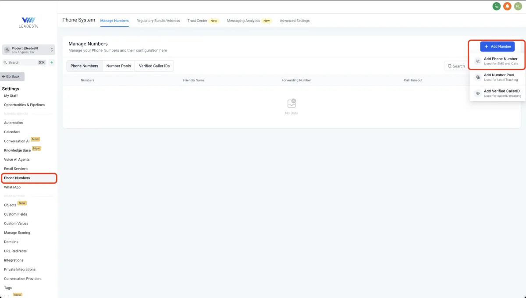Click the Add Phone Number phone icon

478,61
